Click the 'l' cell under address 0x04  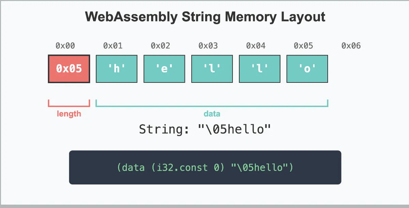259,69
